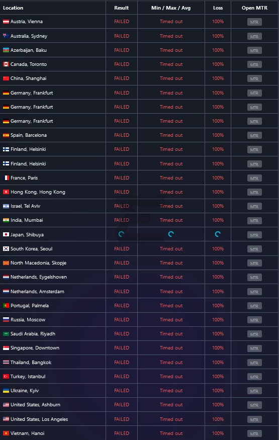Select the Netherlands, Eygelshoven location text

pos(39,277)
